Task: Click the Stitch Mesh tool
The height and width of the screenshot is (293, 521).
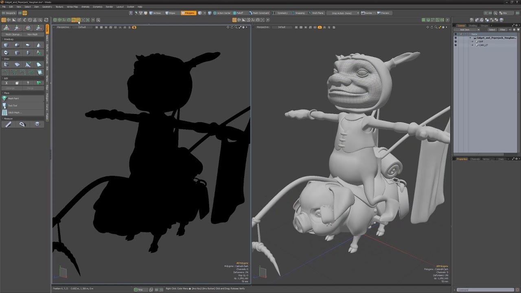Action: (x=23, y=112)
